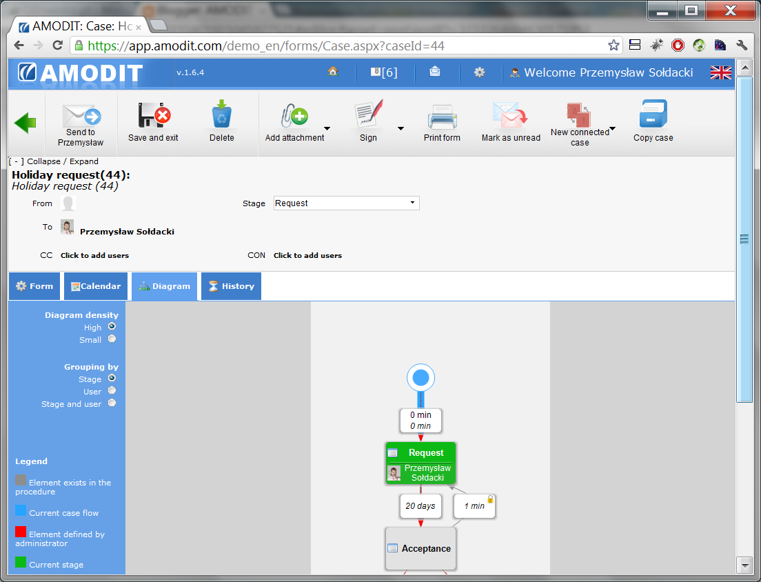Screen dimensions: 761x582
Task: Open the Calendar tab
Action: [95, 285]
